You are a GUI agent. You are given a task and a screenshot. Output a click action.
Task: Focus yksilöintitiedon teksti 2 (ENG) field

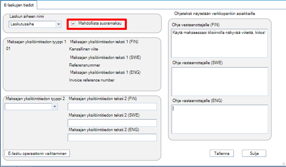112,138
